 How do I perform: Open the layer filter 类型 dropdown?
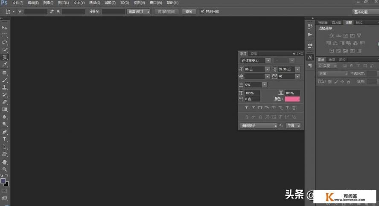click(x=327, y=66)
